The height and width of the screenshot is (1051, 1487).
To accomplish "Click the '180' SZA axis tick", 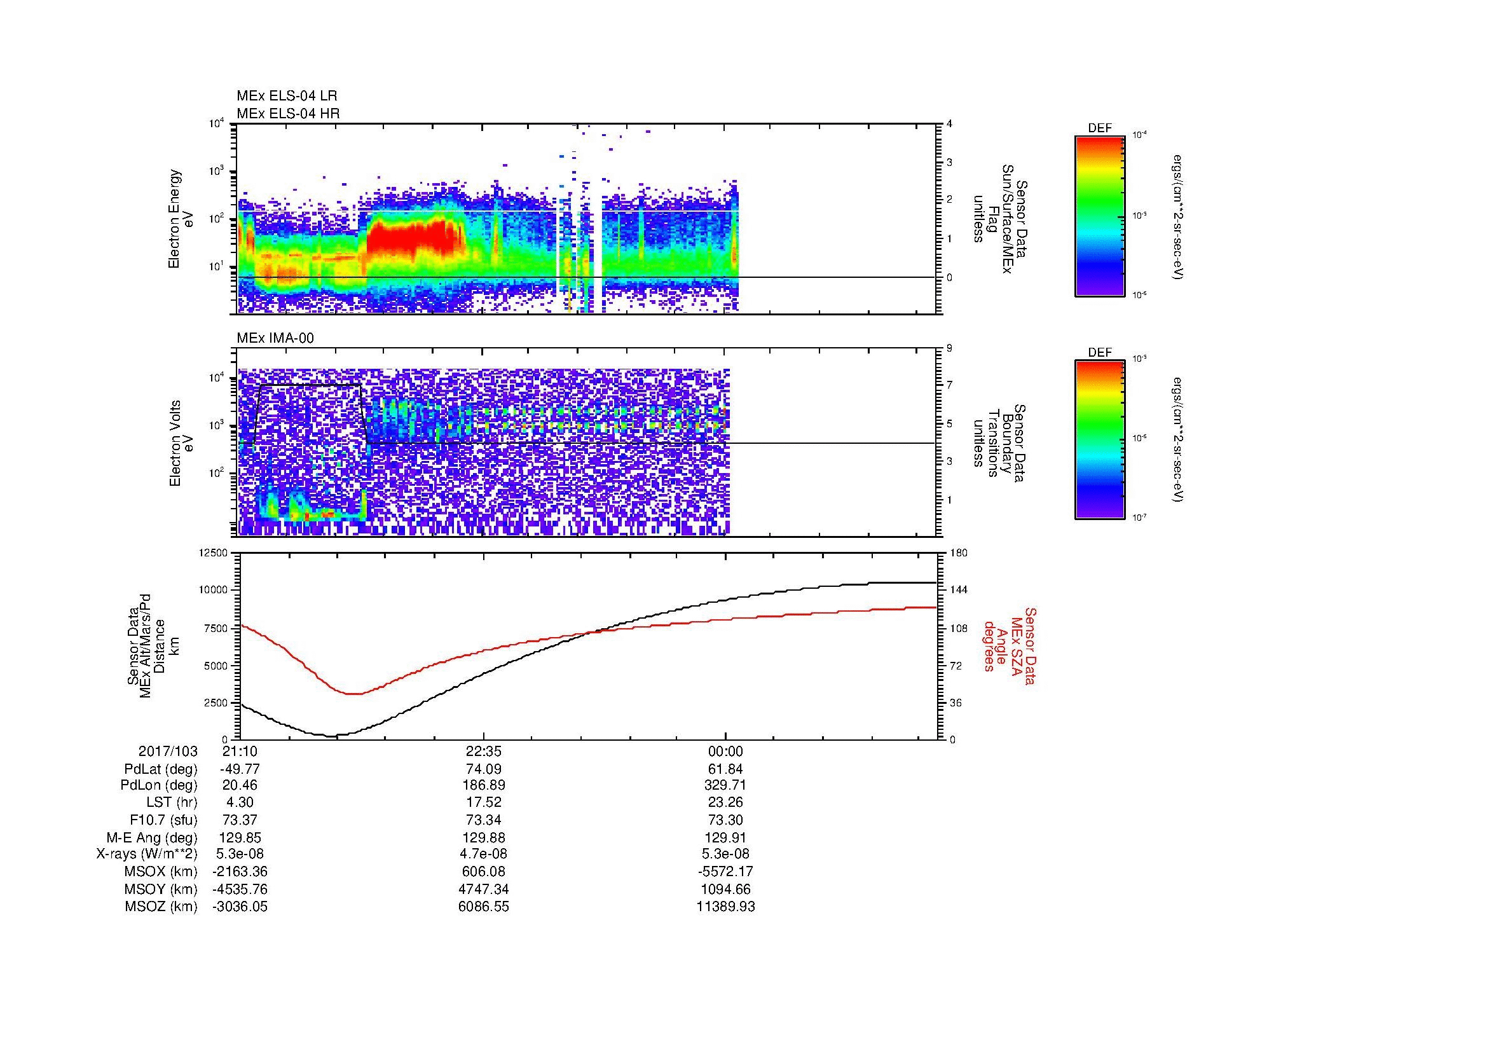I will pyautogui.click(x=958, y=553).
